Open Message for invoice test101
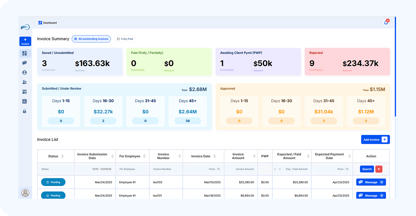 coord(371,195)
